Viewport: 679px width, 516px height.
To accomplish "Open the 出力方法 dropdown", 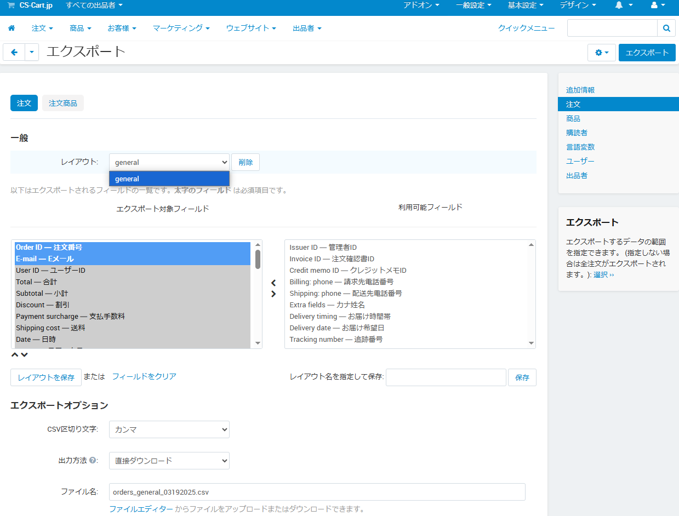I will [169, 461].
